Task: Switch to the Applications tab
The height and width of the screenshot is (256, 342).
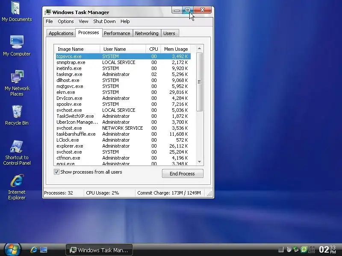Action: coord(61,33)
